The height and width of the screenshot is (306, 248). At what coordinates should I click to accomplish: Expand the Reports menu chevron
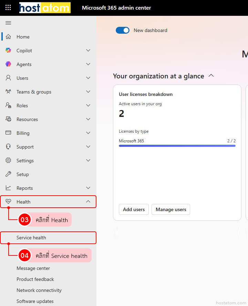pyautogui.click(x=88, y=188)
